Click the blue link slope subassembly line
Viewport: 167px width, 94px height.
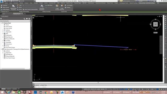101,46
